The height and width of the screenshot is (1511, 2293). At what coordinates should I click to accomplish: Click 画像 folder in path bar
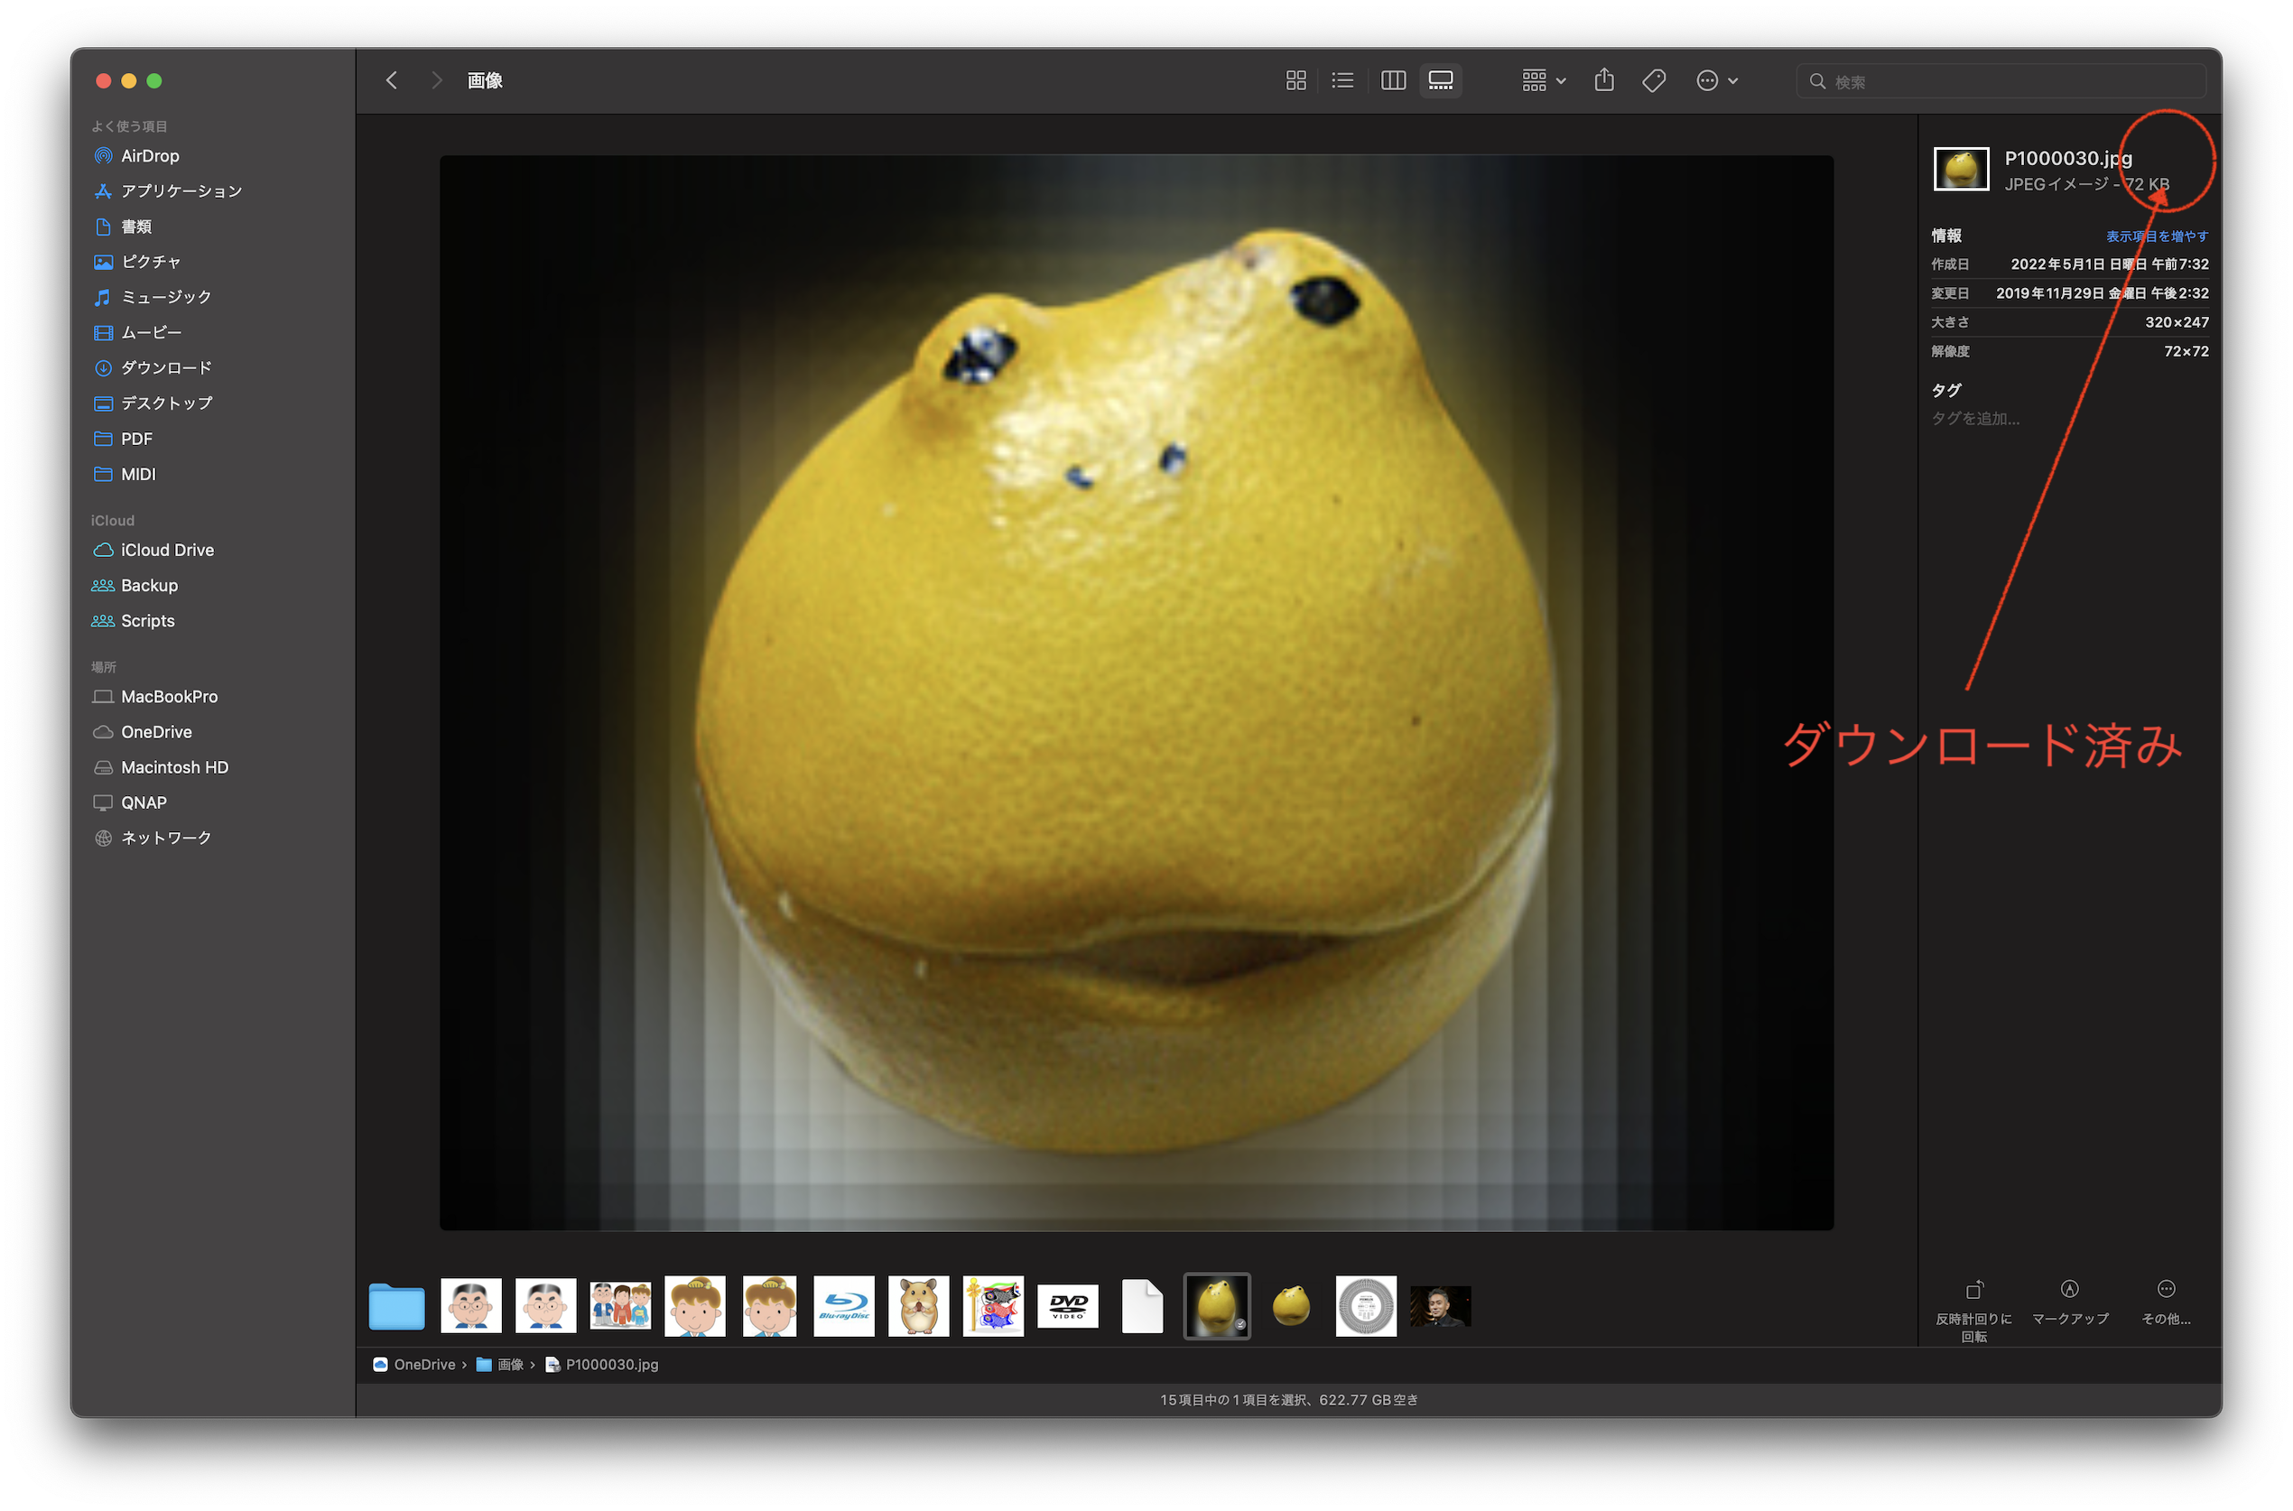[509, 1365]
